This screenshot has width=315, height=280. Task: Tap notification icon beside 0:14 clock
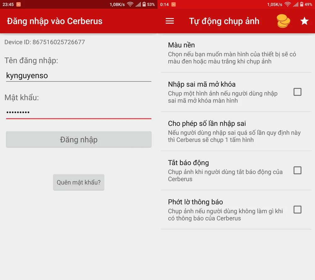click(174, 4)
